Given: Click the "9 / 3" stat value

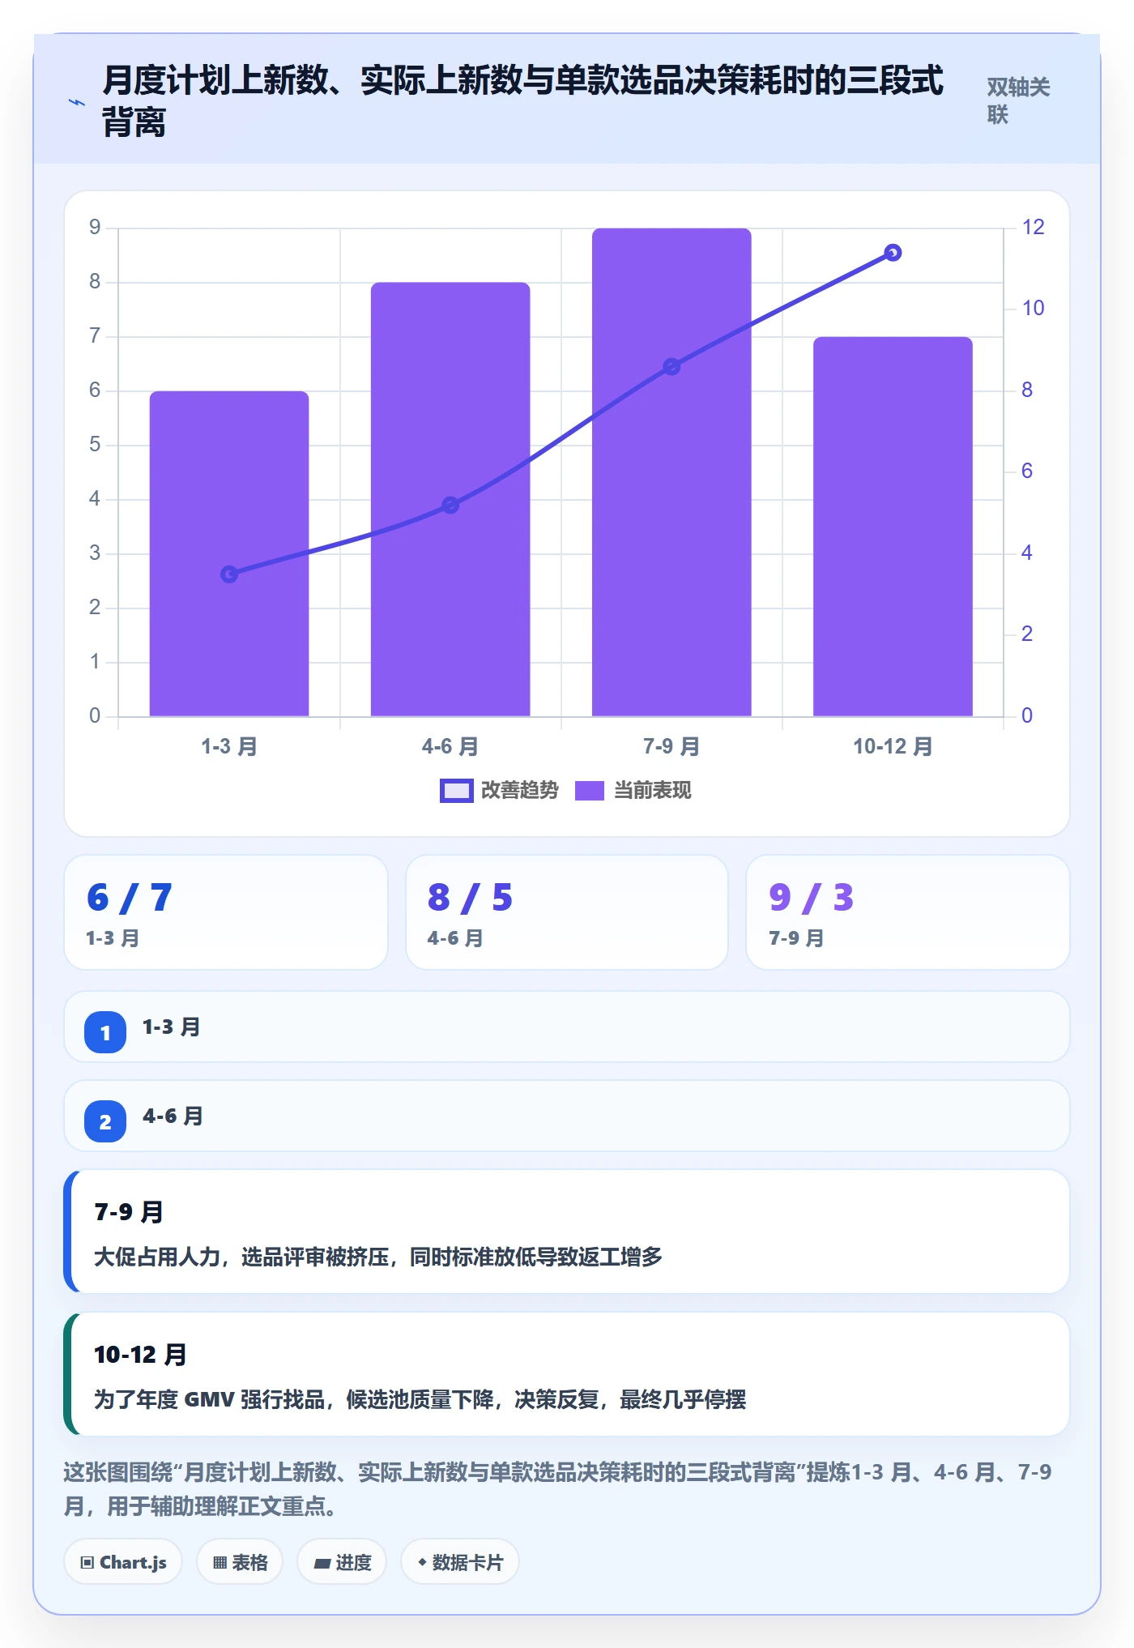Looking at the screenshot, I should click(x=812, y=898).
